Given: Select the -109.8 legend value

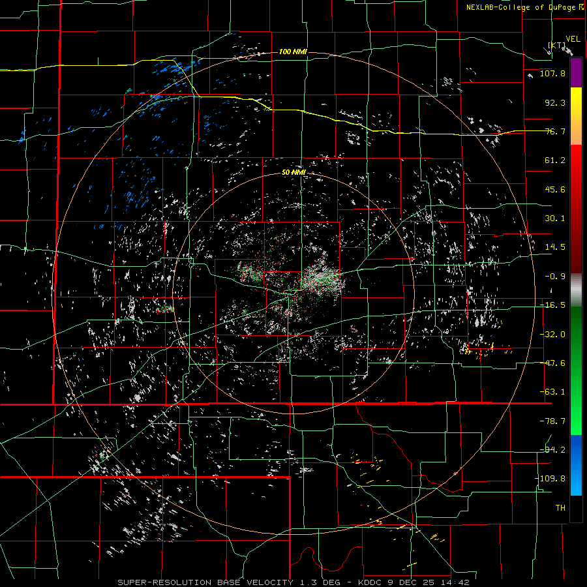Looking at the screenshot, I should click(550, 479).
